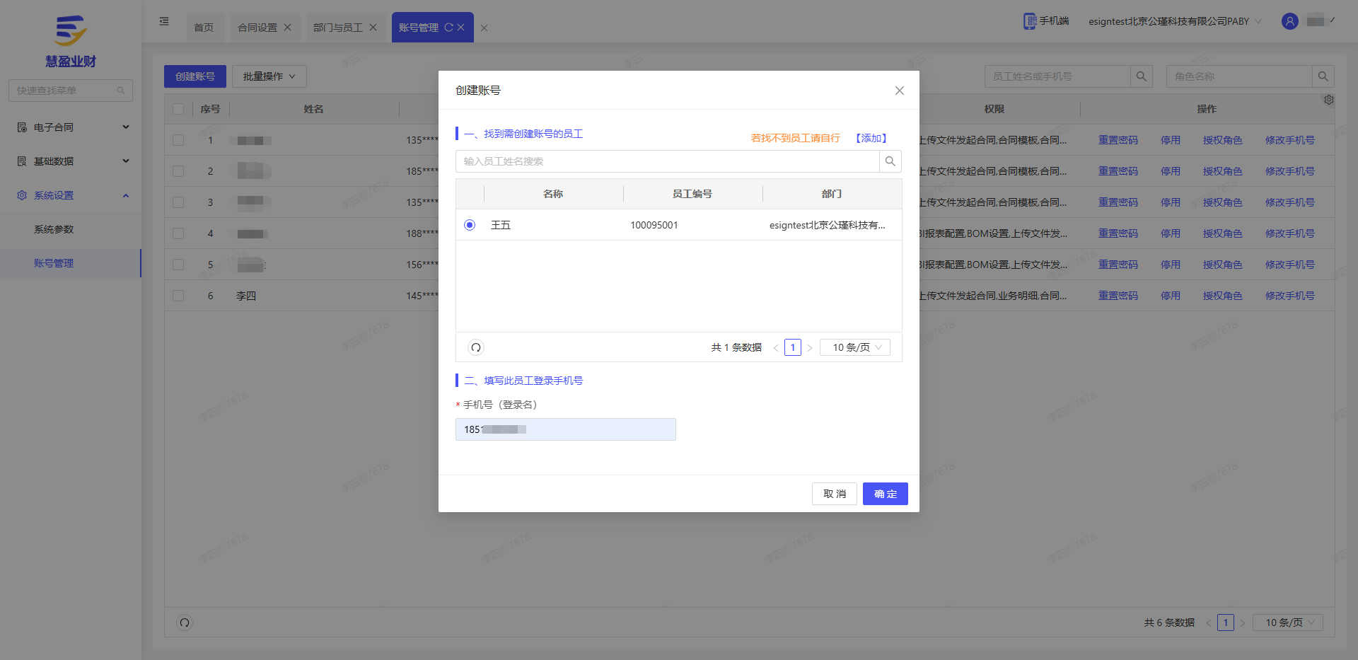Go to previous page in main table pagination

point(1209,623)
